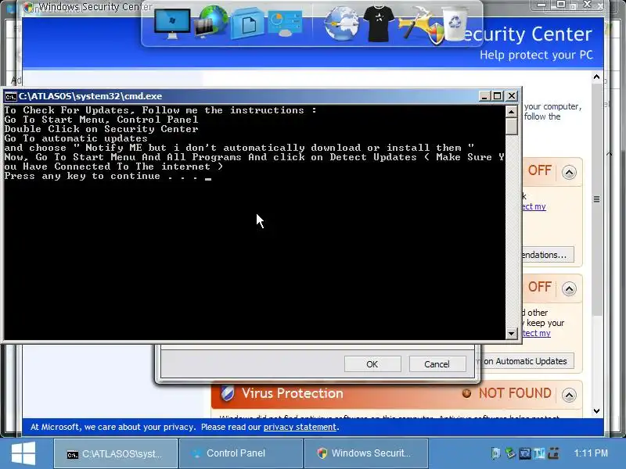Switch to Windows Security Center taskbar button
The height and width of the screenshot is (469, 626).
pos(366,453)
